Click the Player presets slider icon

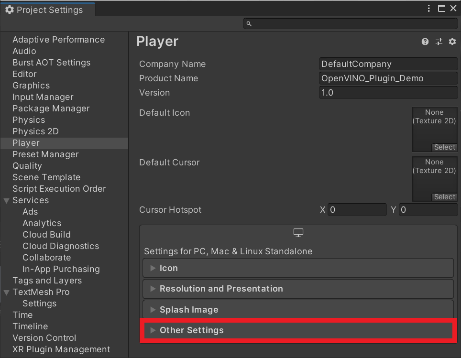pyautogui.click(x=439, y=42)
